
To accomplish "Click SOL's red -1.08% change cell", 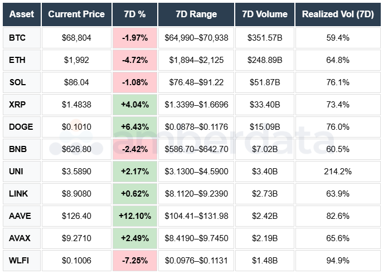I will pyautogui.click(x=134, y=82).
